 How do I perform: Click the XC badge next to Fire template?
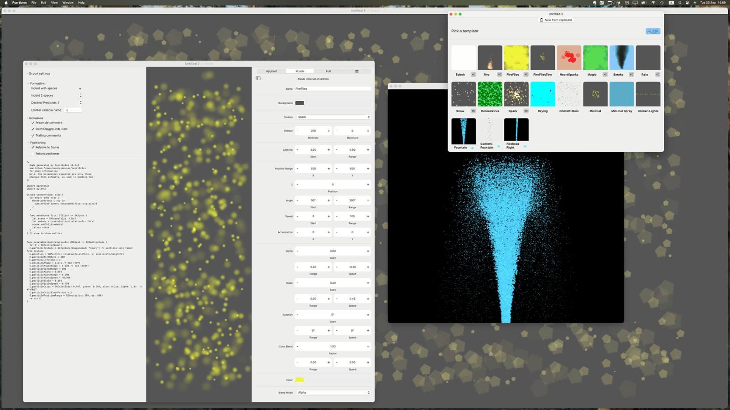(499, 74)
